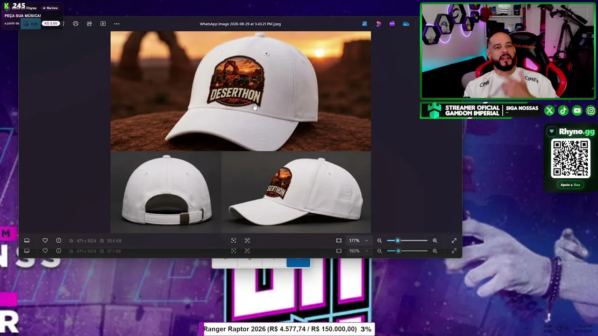Print the image using the printer icon
The height and width of the screenshot is (336, 598).
click(76, 24)
